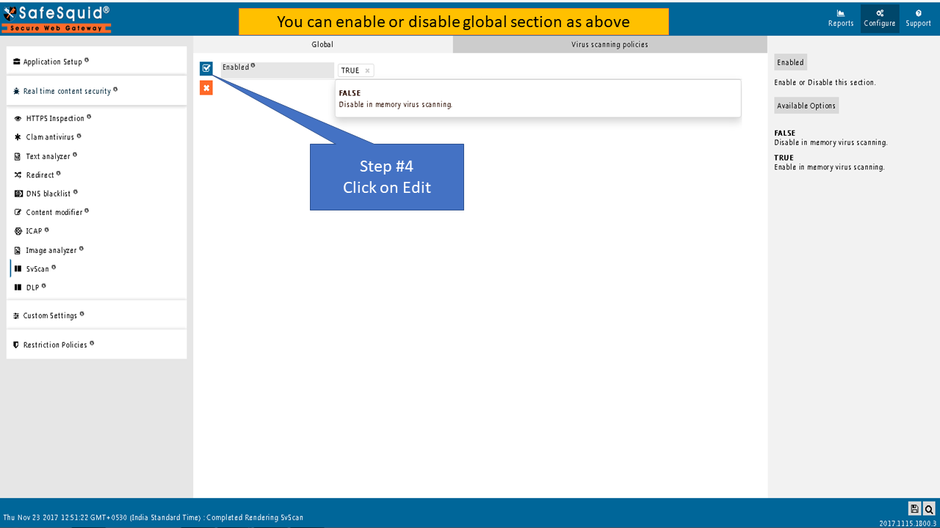Expand Application Setup section

coord(96,61)
